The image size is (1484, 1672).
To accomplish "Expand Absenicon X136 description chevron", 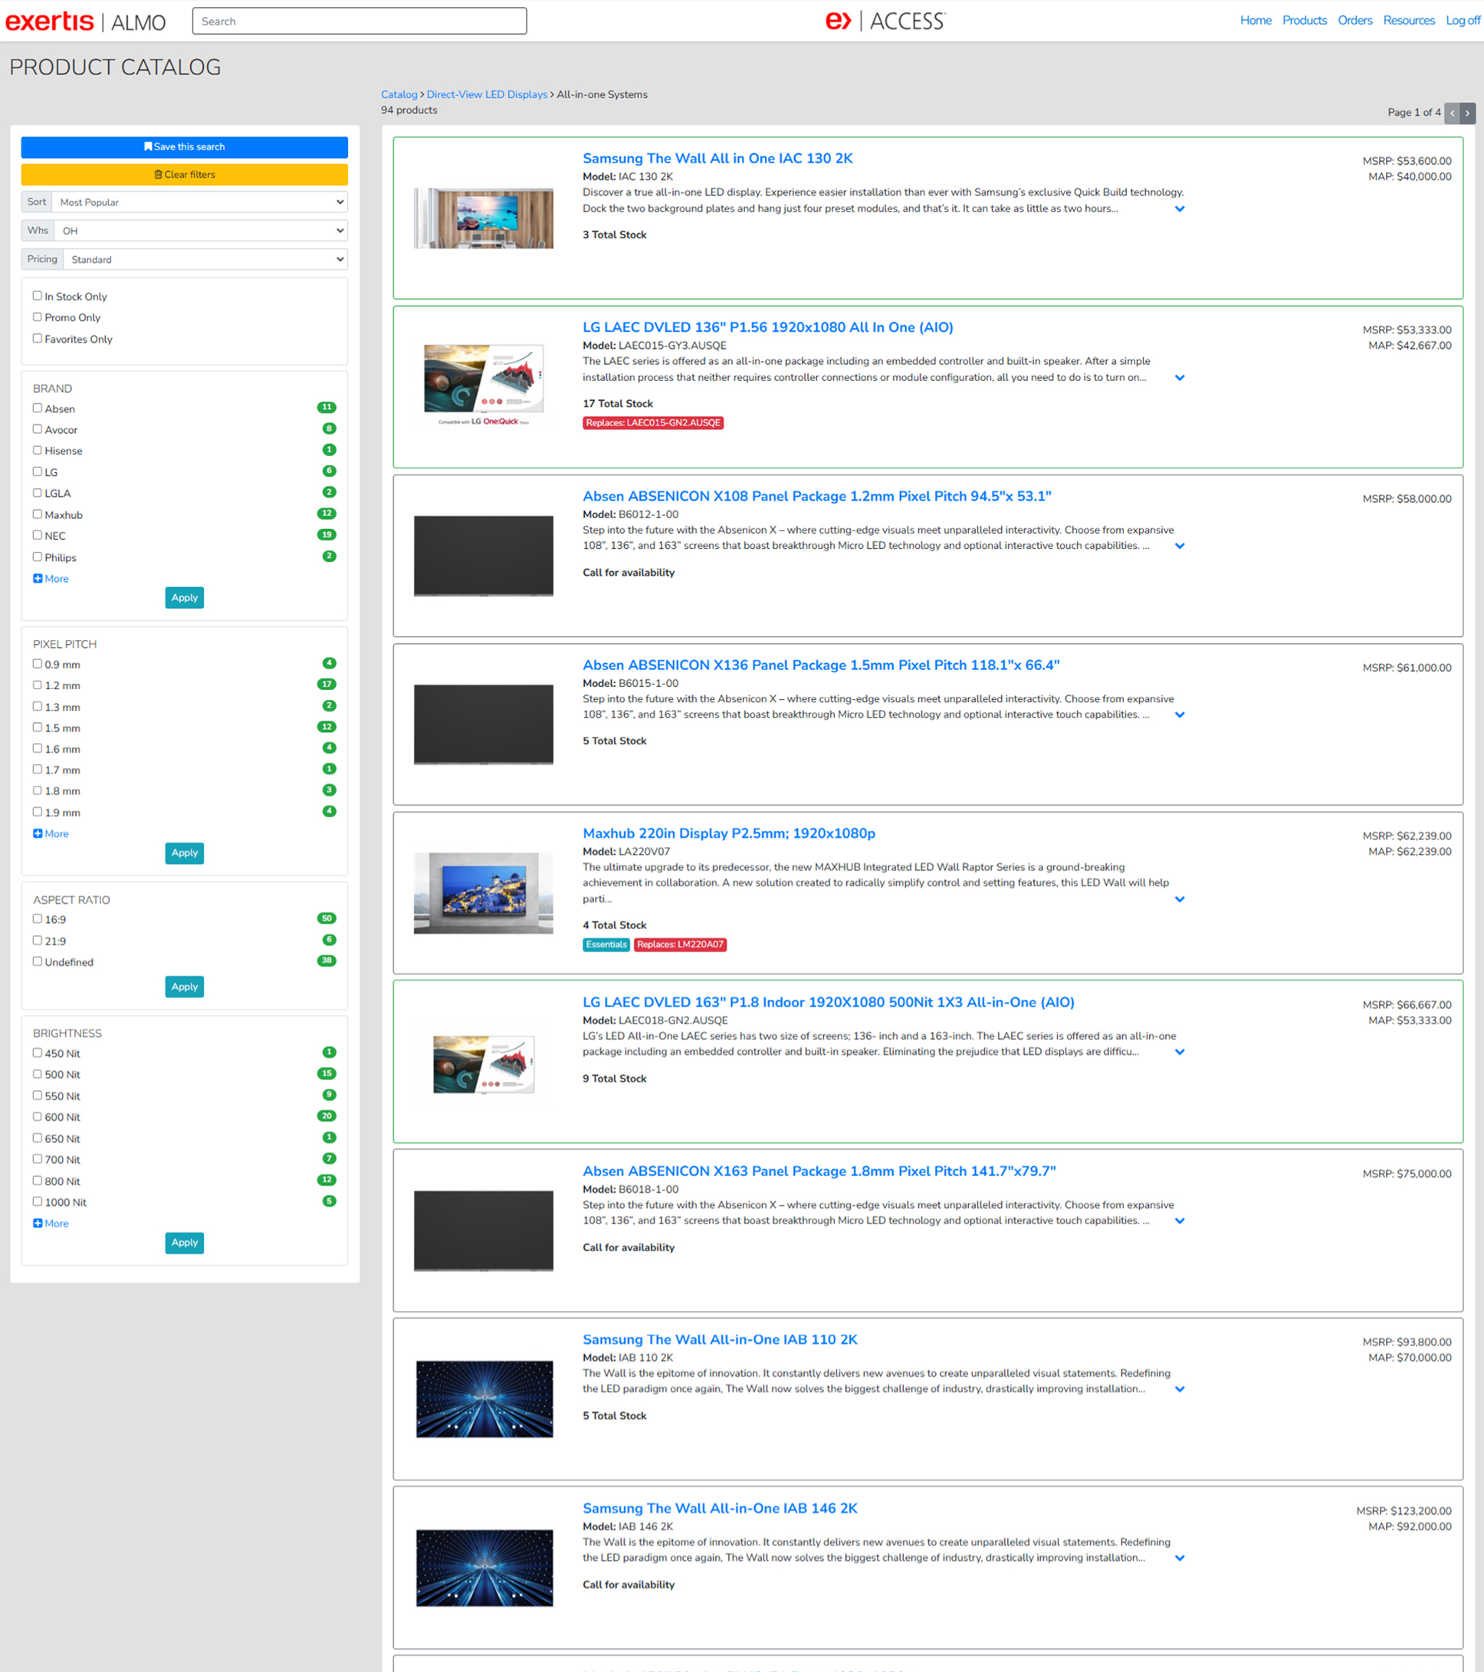I will 1180,715.
